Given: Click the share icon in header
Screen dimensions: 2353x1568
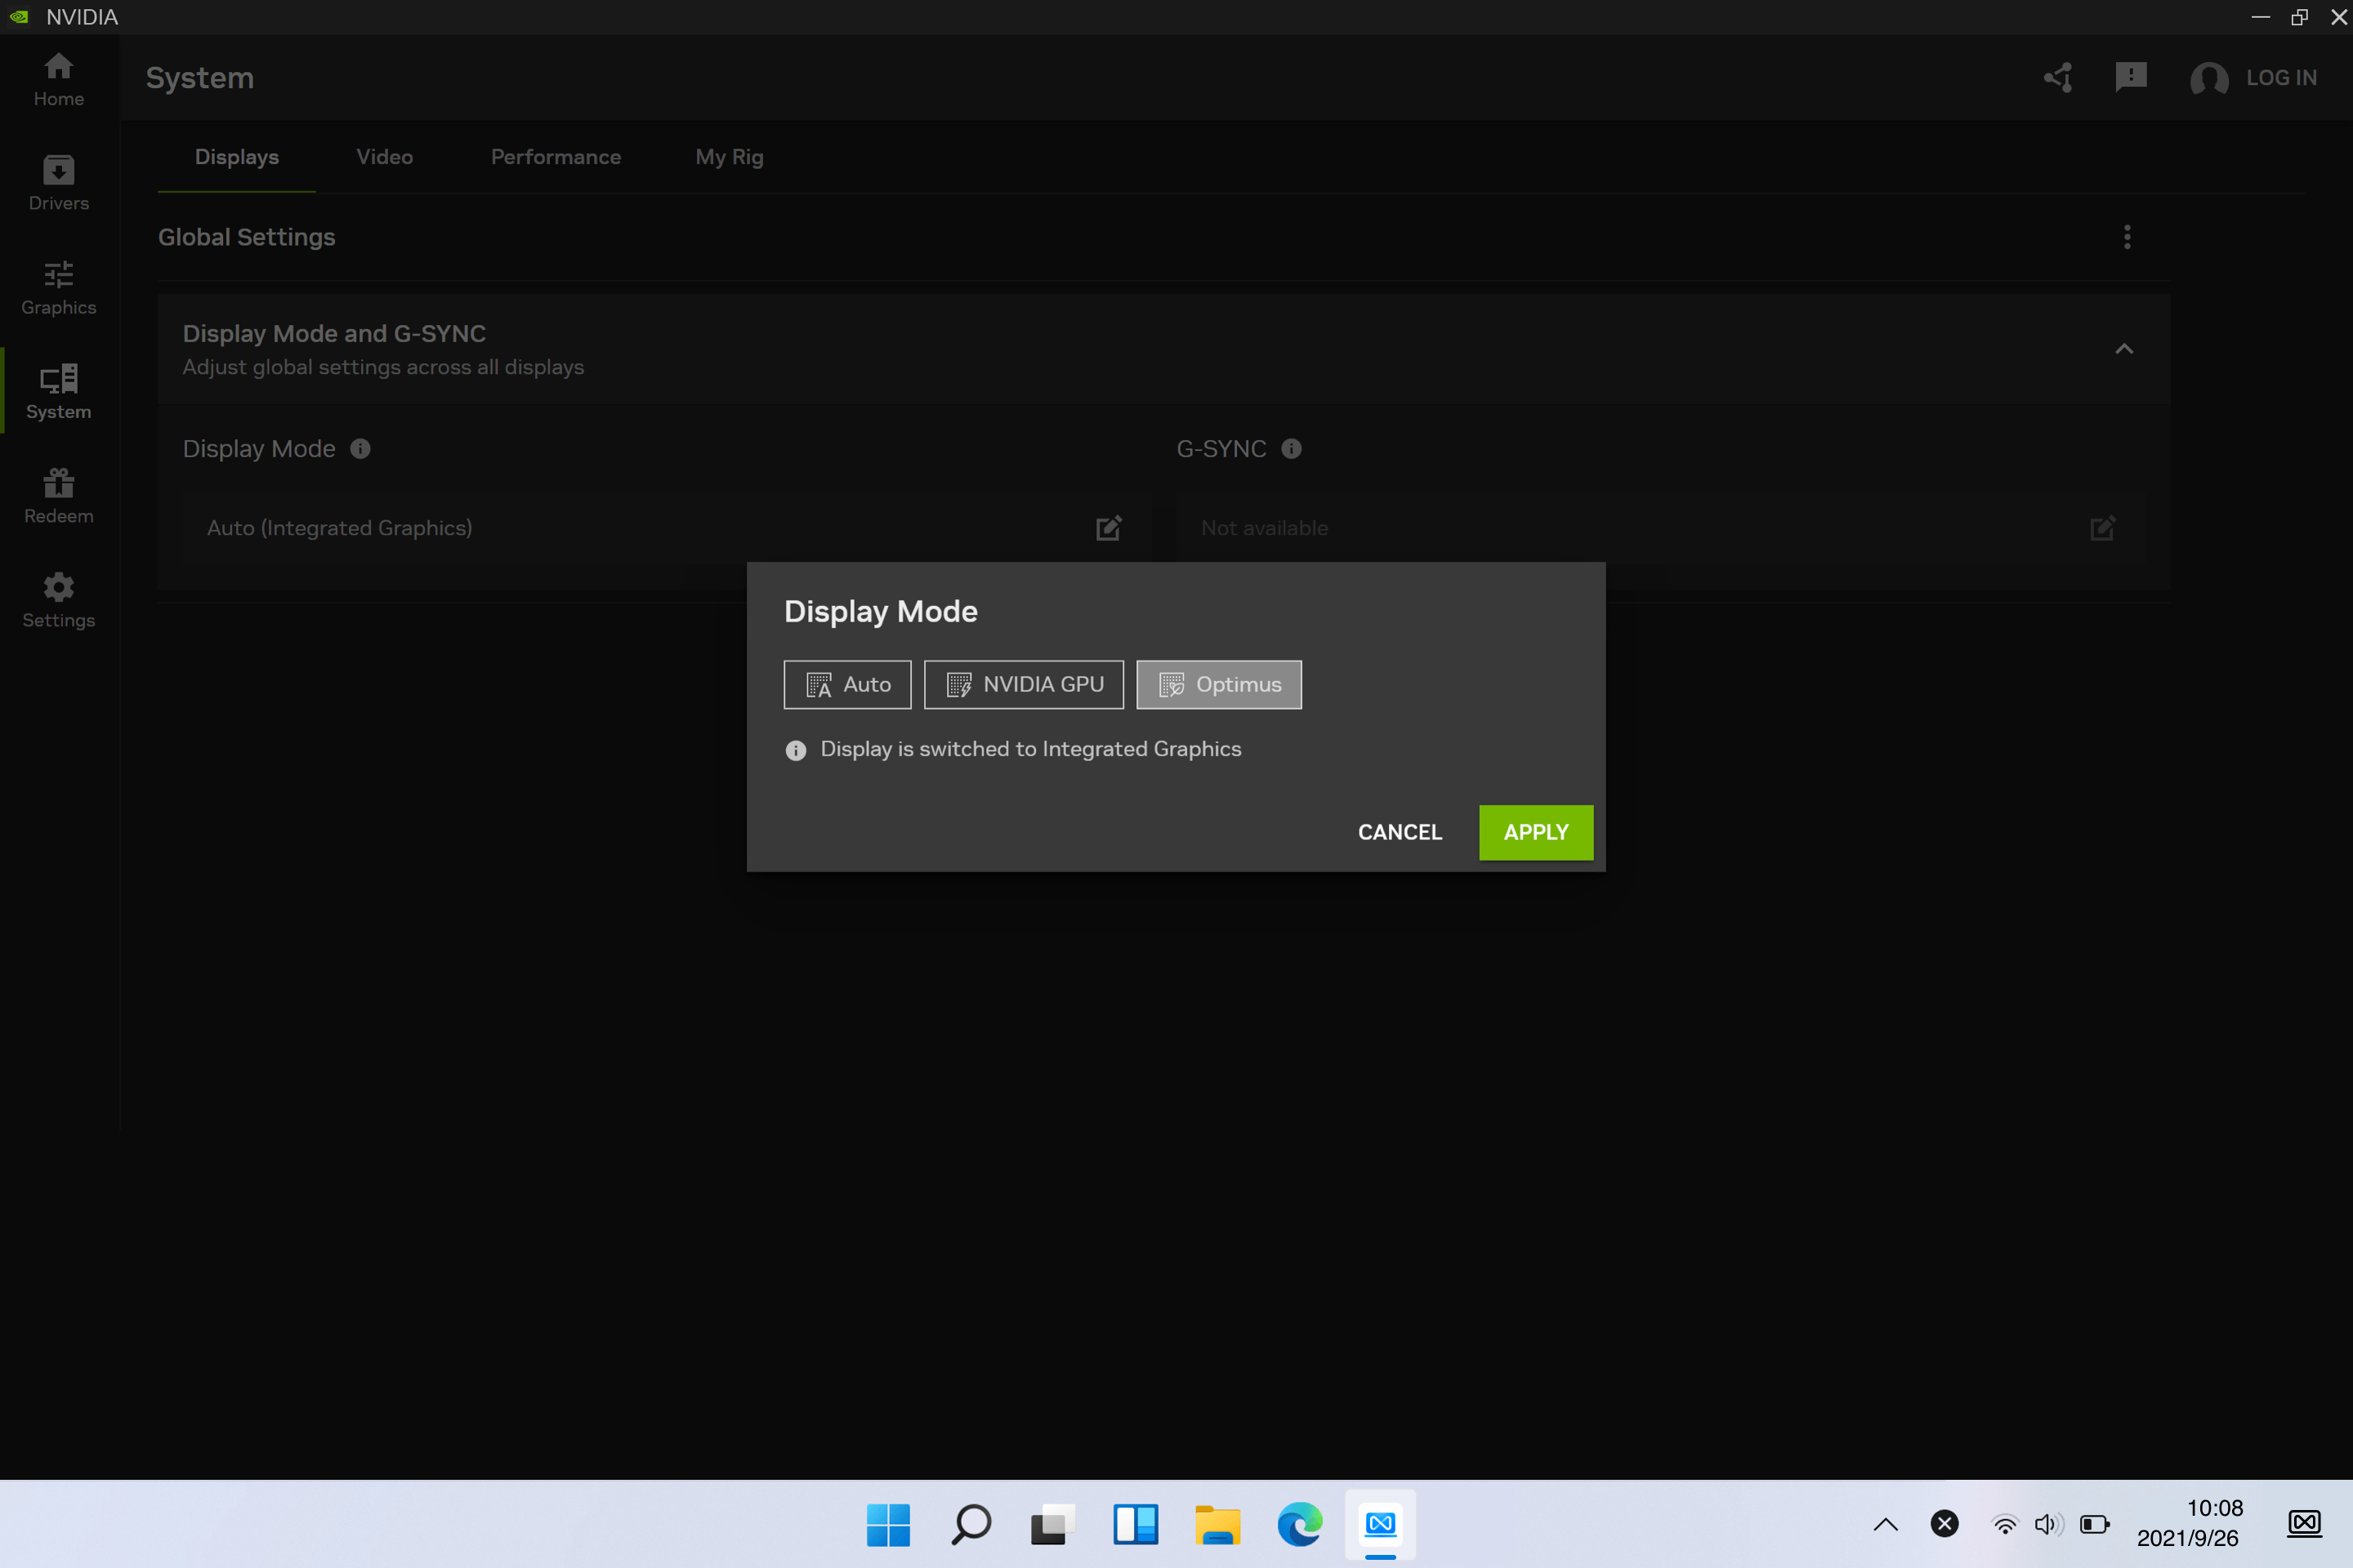Looking at the screenshot, I should (2057, 78).
